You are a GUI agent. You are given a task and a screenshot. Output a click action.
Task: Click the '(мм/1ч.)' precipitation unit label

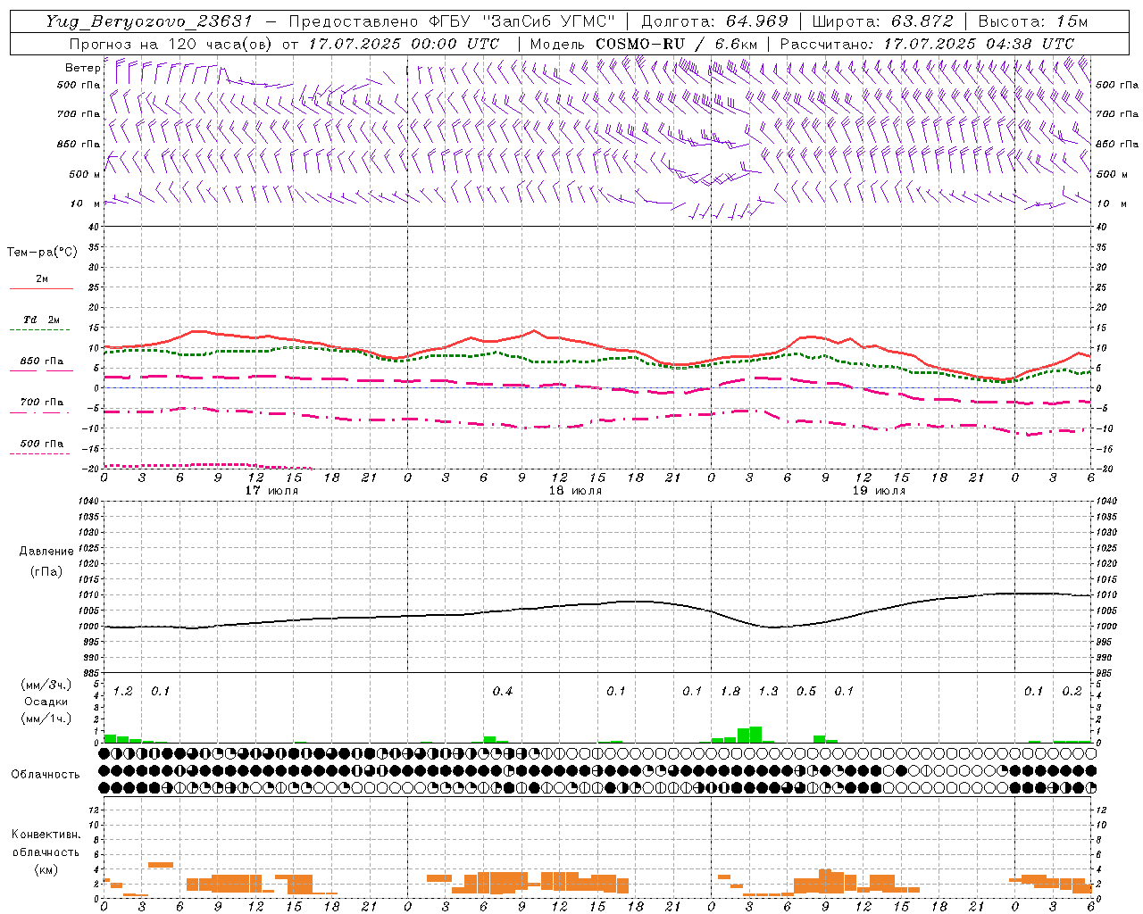46,719
